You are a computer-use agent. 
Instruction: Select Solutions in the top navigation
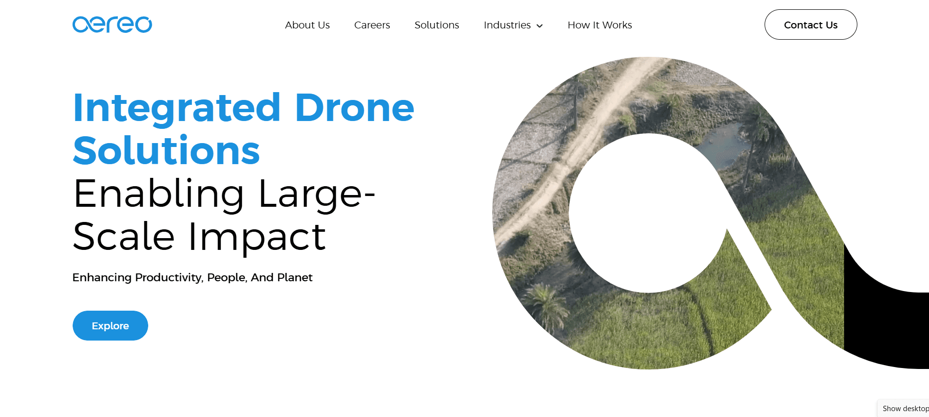(437, 25)
